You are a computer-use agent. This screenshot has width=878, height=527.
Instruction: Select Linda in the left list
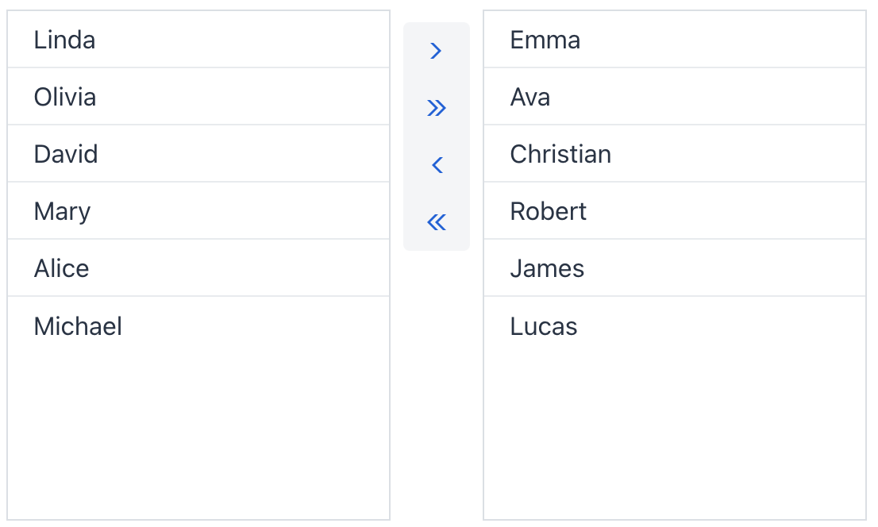64,40
